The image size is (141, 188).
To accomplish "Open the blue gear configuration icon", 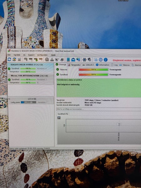I will (84, 60).
